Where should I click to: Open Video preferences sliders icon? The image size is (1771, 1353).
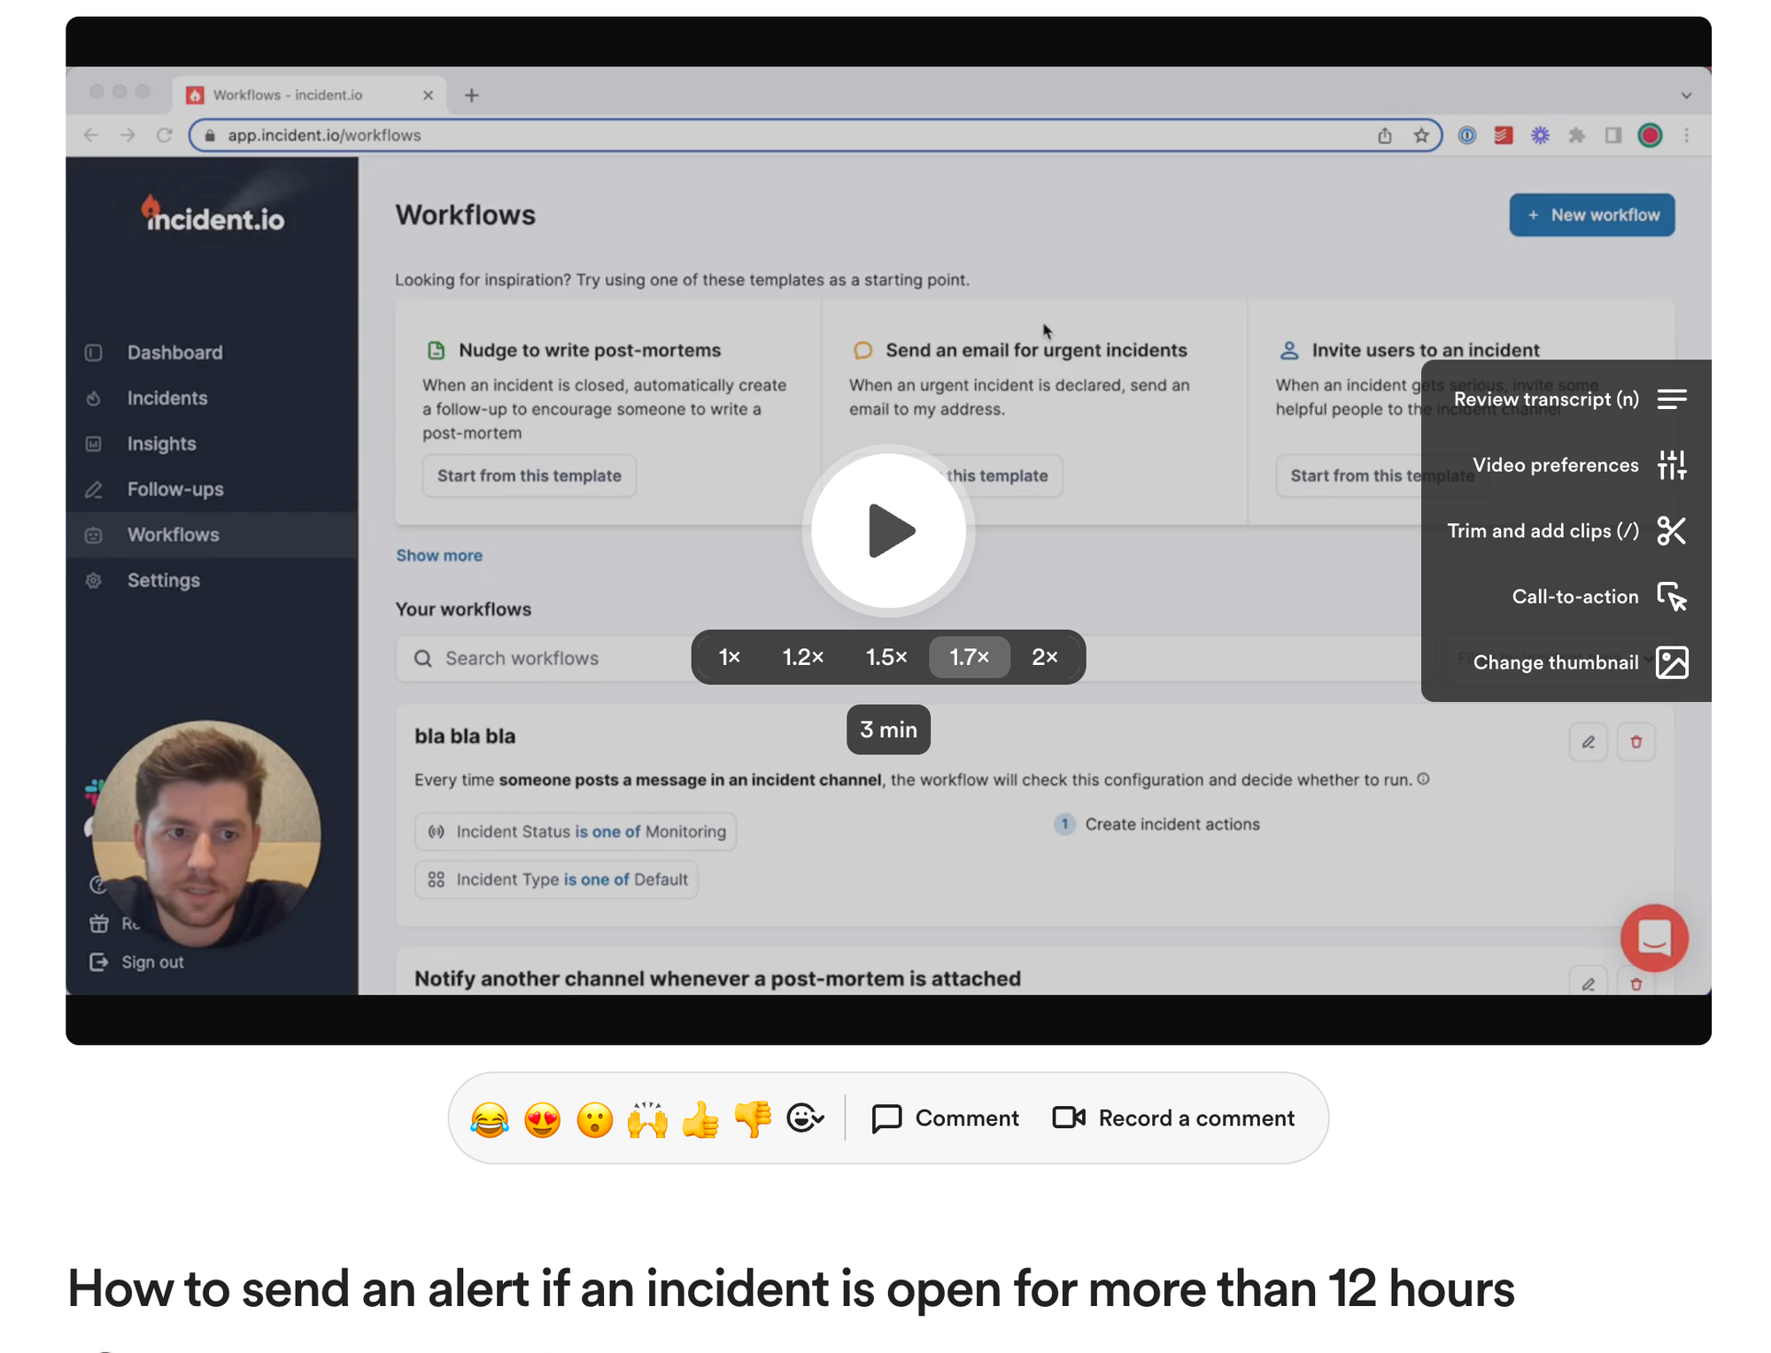[x=1671, y=465]
